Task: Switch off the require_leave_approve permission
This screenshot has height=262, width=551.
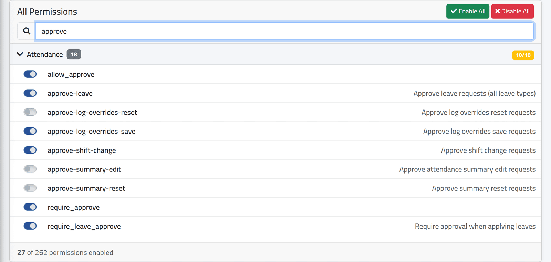Action: [30, 226]
